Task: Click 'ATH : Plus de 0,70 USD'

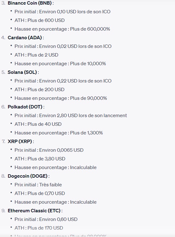Action: click(x=40, y=193)
